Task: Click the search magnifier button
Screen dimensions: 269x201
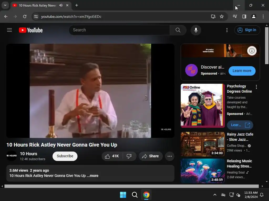Action: 178,30
